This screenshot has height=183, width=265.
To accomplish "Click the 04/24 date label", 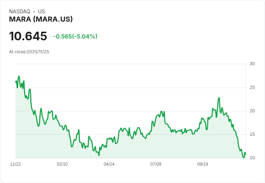I will click(109, 164).
